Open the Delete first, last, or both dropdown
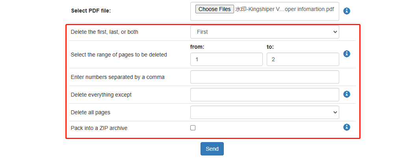The height and width of the screenshot is (159, 420). tap(265, 32)
